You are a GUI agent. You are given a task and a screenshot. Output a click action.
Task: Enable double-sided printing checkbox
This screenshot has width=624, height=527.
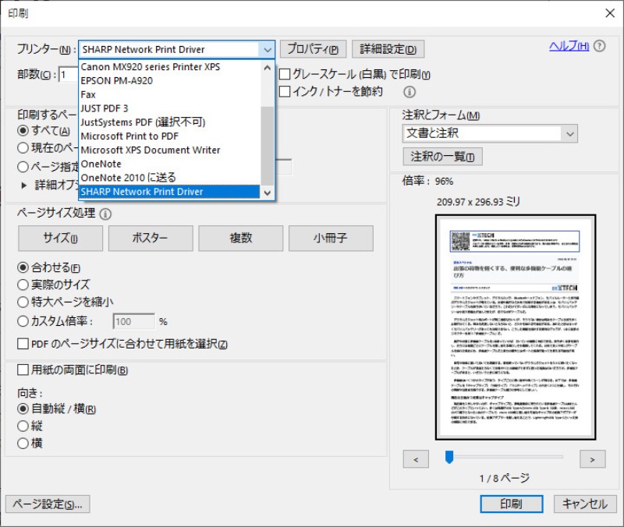(x=23, y=370)
